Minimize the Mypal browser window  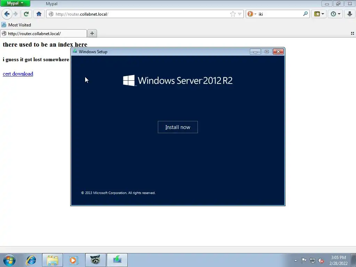click(327, 3)
